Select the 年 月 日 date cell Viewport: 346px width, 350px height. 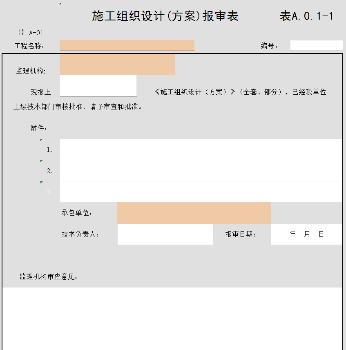(x=307, y=234)
